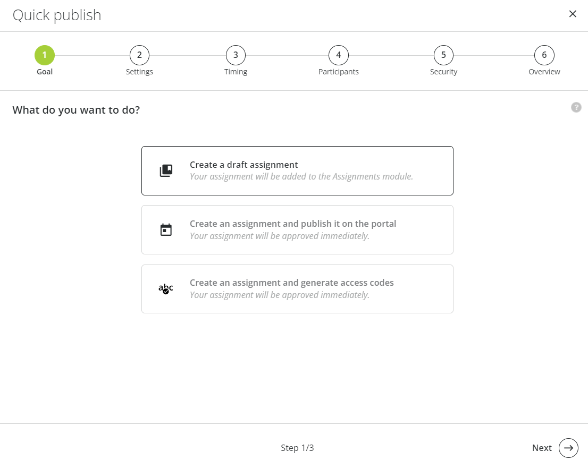Select the Create a draft assignment option
Viewport: 588px width, 469px height.
pos(297,170)
